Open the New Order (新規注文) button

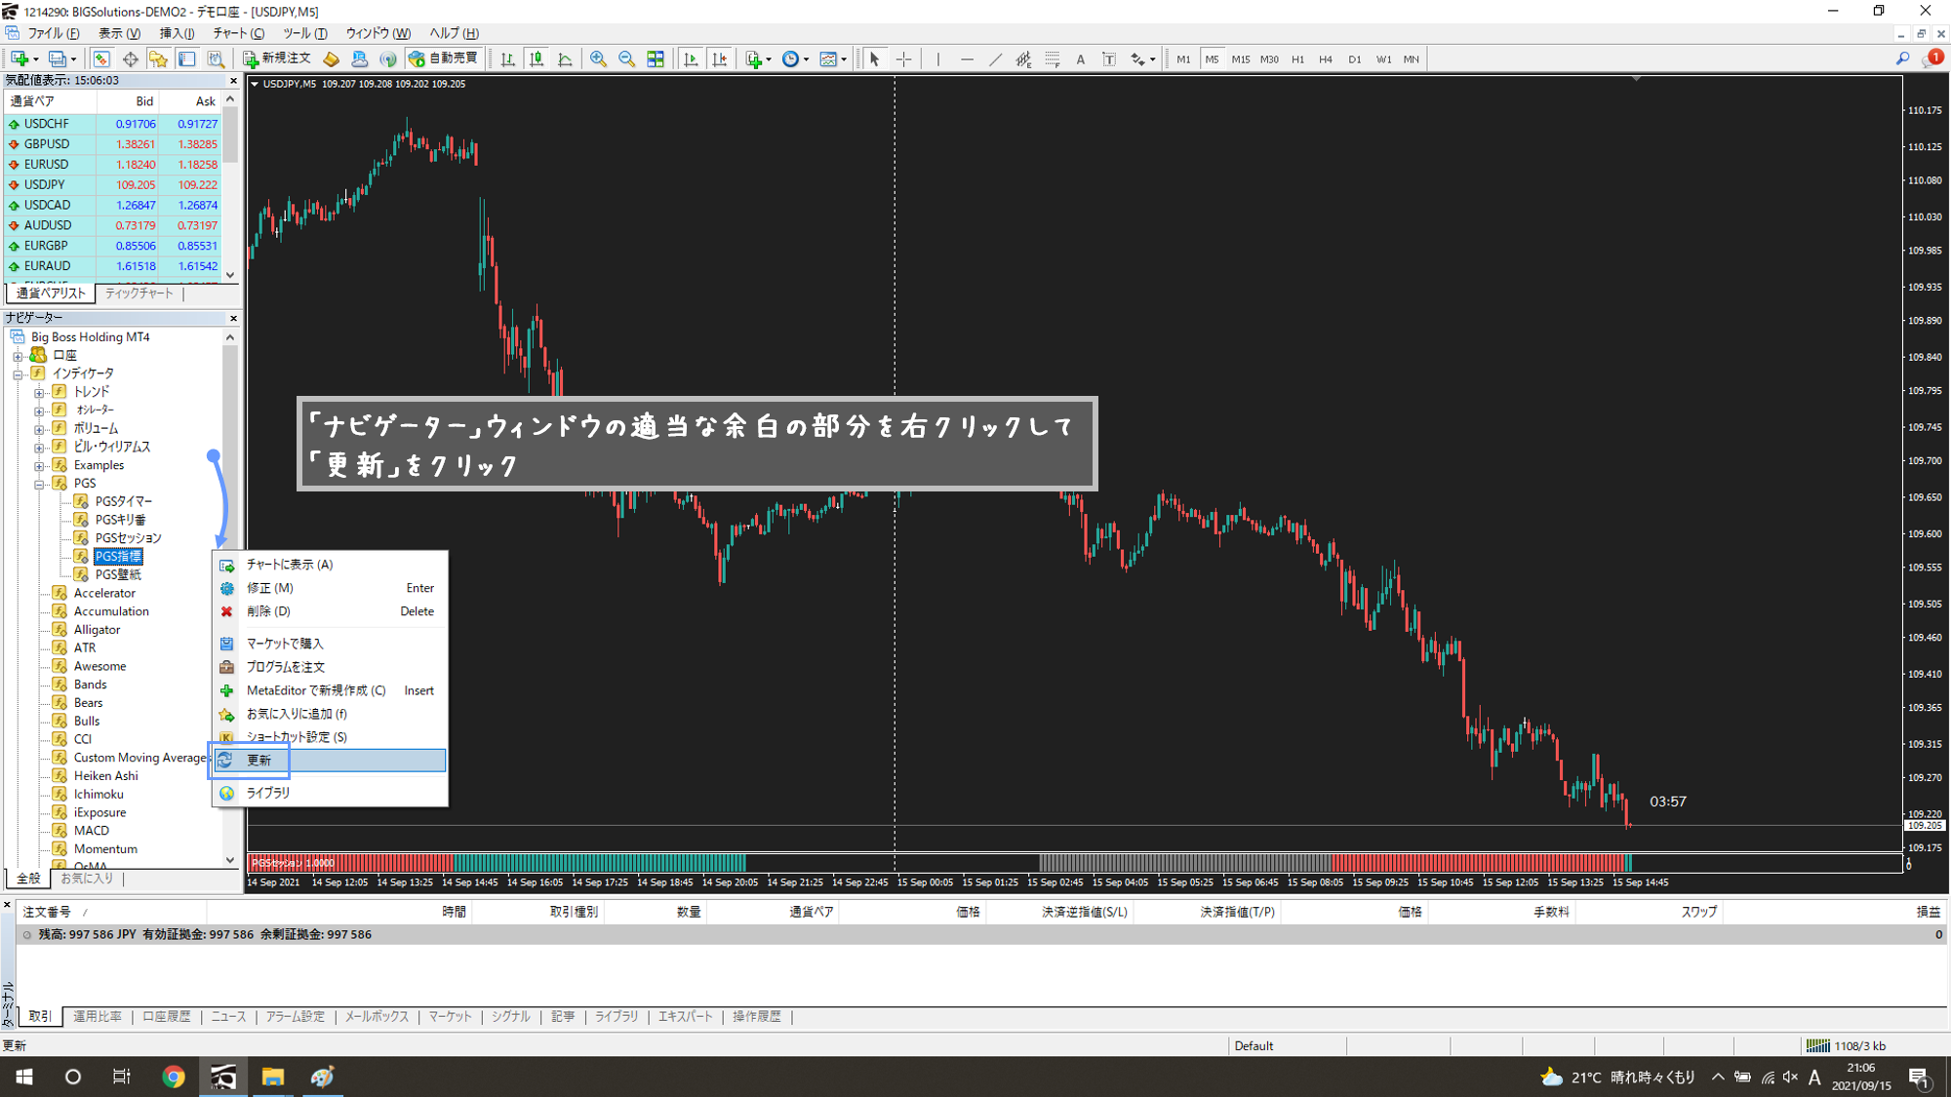click(277, 59)
